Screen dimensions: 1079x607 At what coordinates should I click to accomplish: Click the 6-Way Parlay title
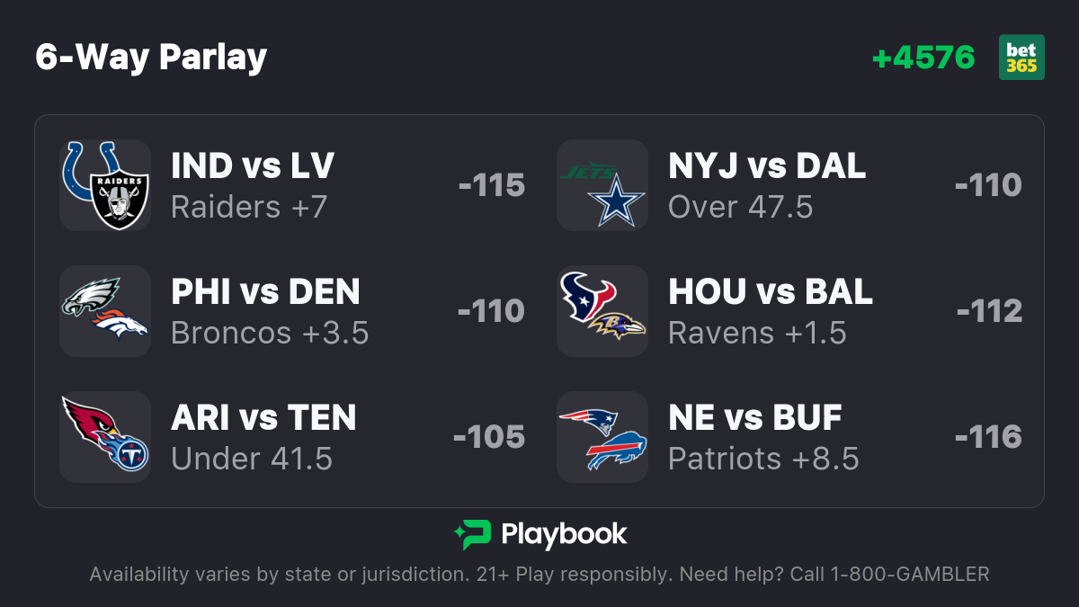(x=151, y=58)
